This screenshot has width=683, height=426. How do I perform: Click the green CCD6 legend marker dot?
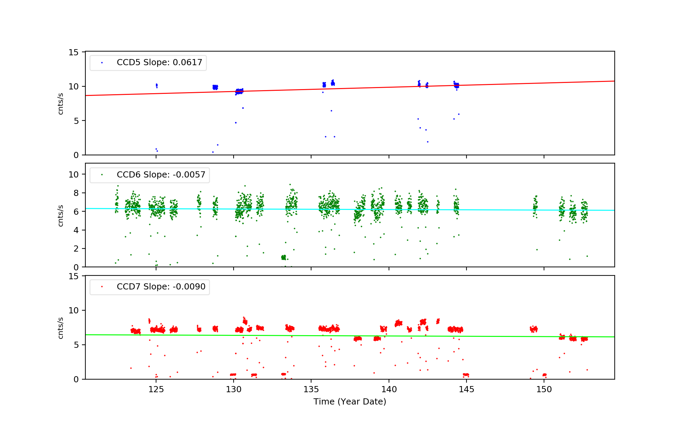pyautogui.click(x=102, y=175)
